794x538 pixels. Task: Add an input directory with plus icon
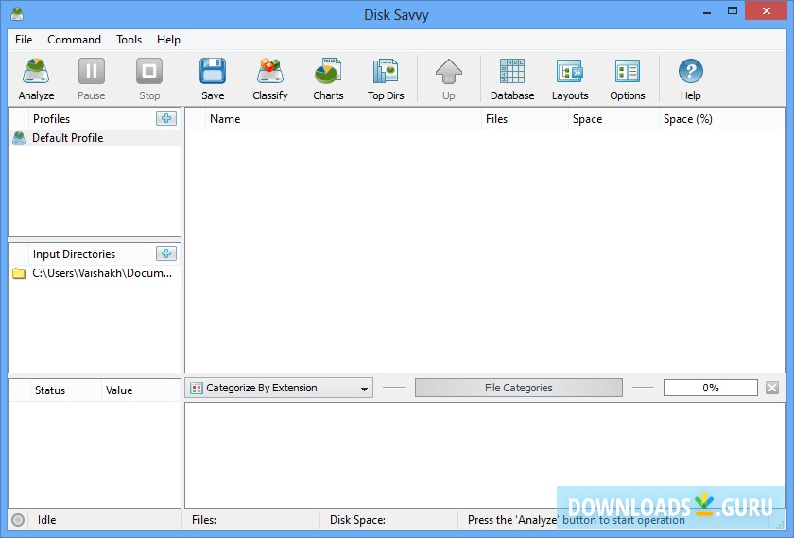pos(166,253)
